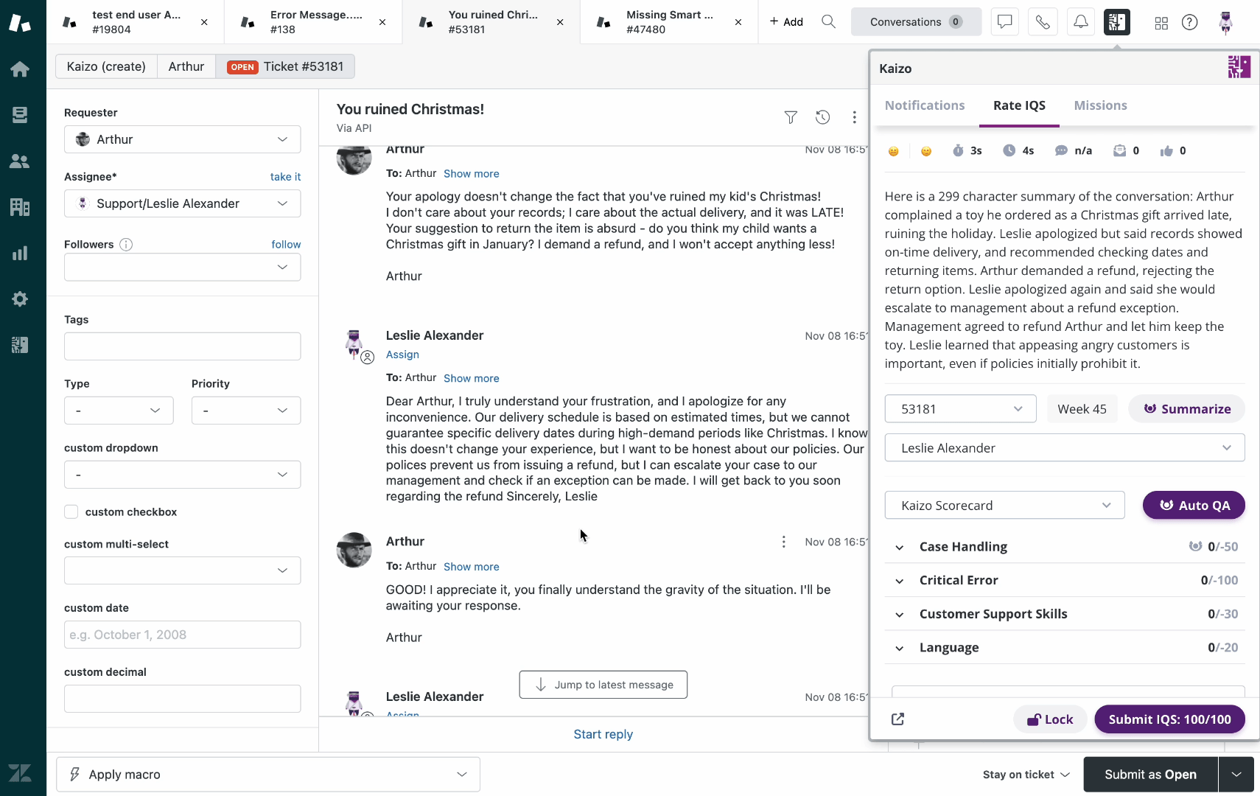Open the Followers dropdown

pos(182,267)
